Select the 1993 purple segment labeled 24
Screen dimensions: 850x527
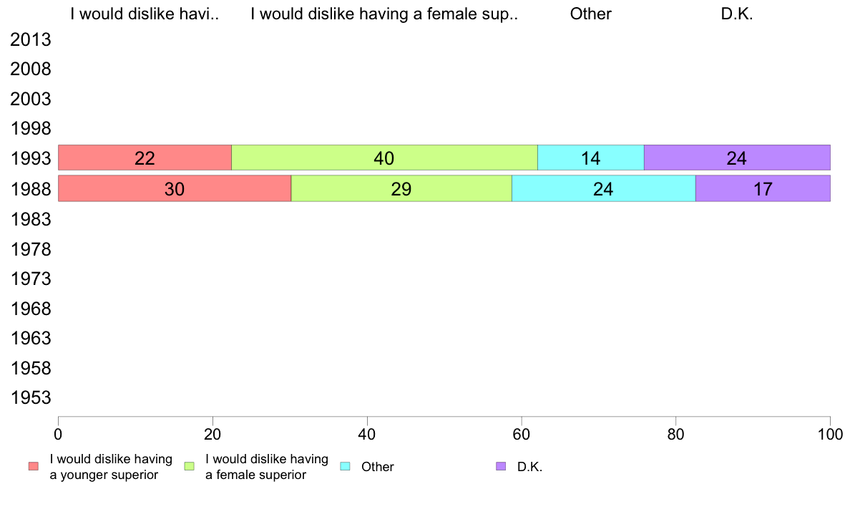[737, 158]
